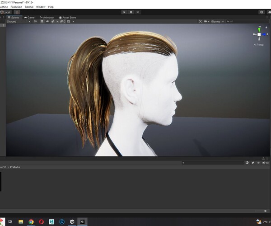
Task: Click the green Y axis on orientation gizmo
Action: [x=259, y=29]
